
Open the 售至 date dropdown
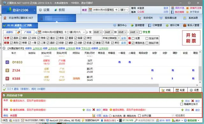(x=127, y=10)
